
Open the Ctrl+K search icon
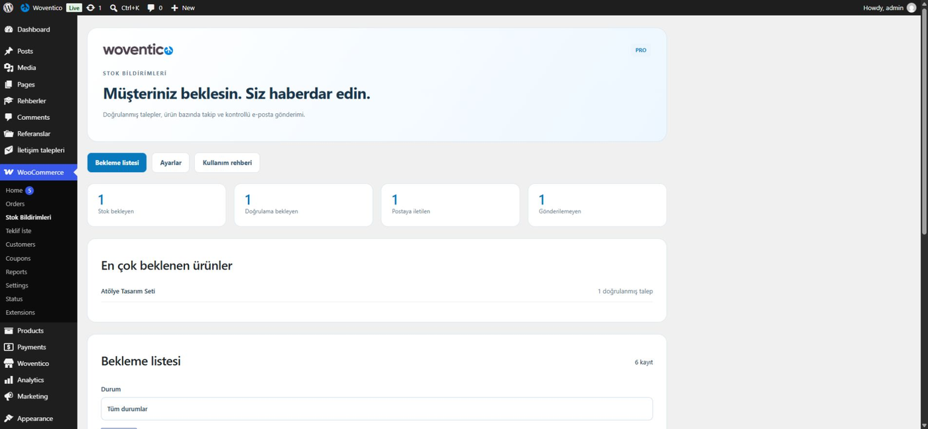click(114, 8)
